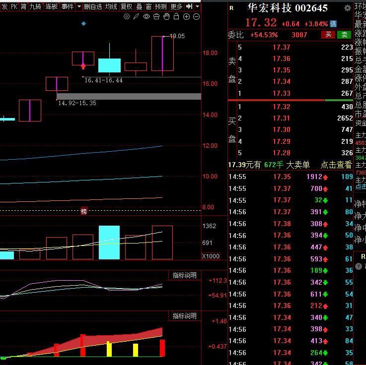Open the dropdown after 事件

tap(79, 6)
